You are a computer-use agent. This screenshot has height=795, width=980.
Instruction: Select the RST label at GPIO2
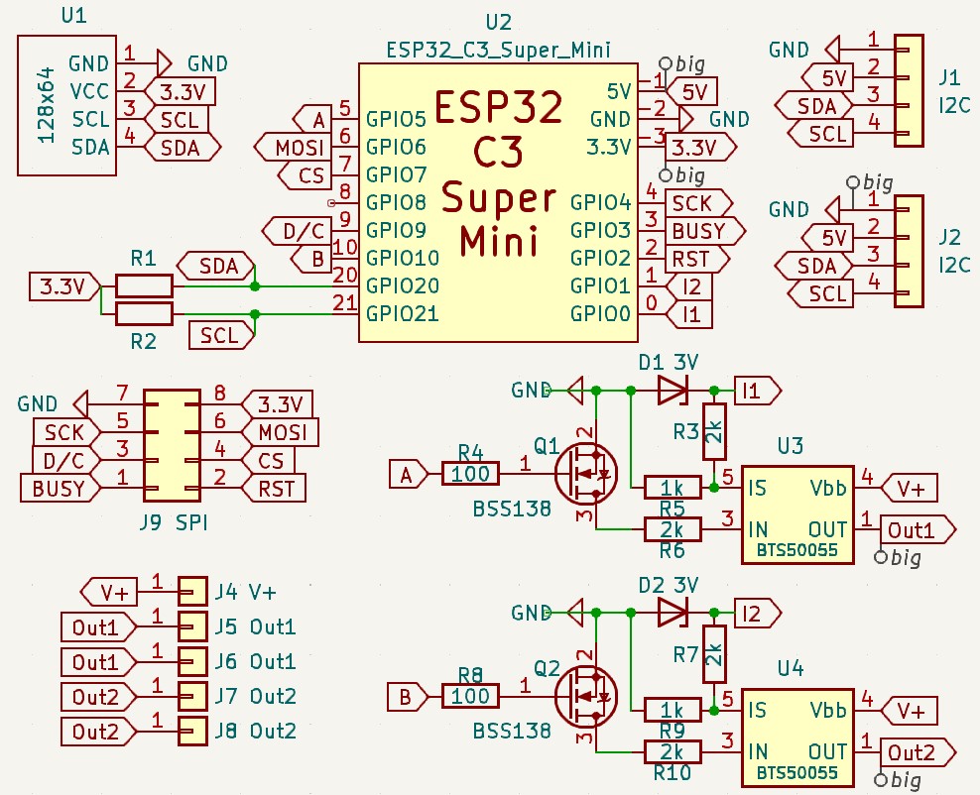click(697, 259)
